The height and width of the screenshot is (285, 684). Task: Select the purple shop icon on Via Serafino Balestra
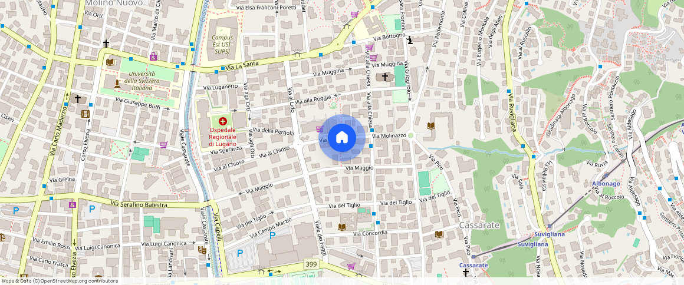[x=72, y=204]
